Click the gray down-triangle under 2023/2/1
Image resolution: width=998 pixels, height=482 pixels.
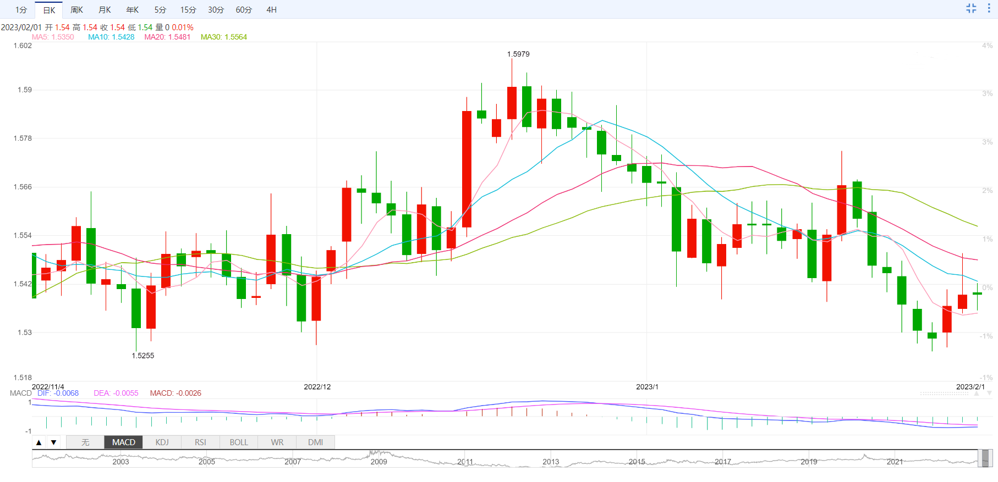click(x=989, y=394)
